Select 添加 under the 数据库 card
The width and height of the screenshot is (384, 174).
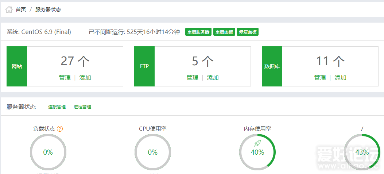(x=341, y=78)
